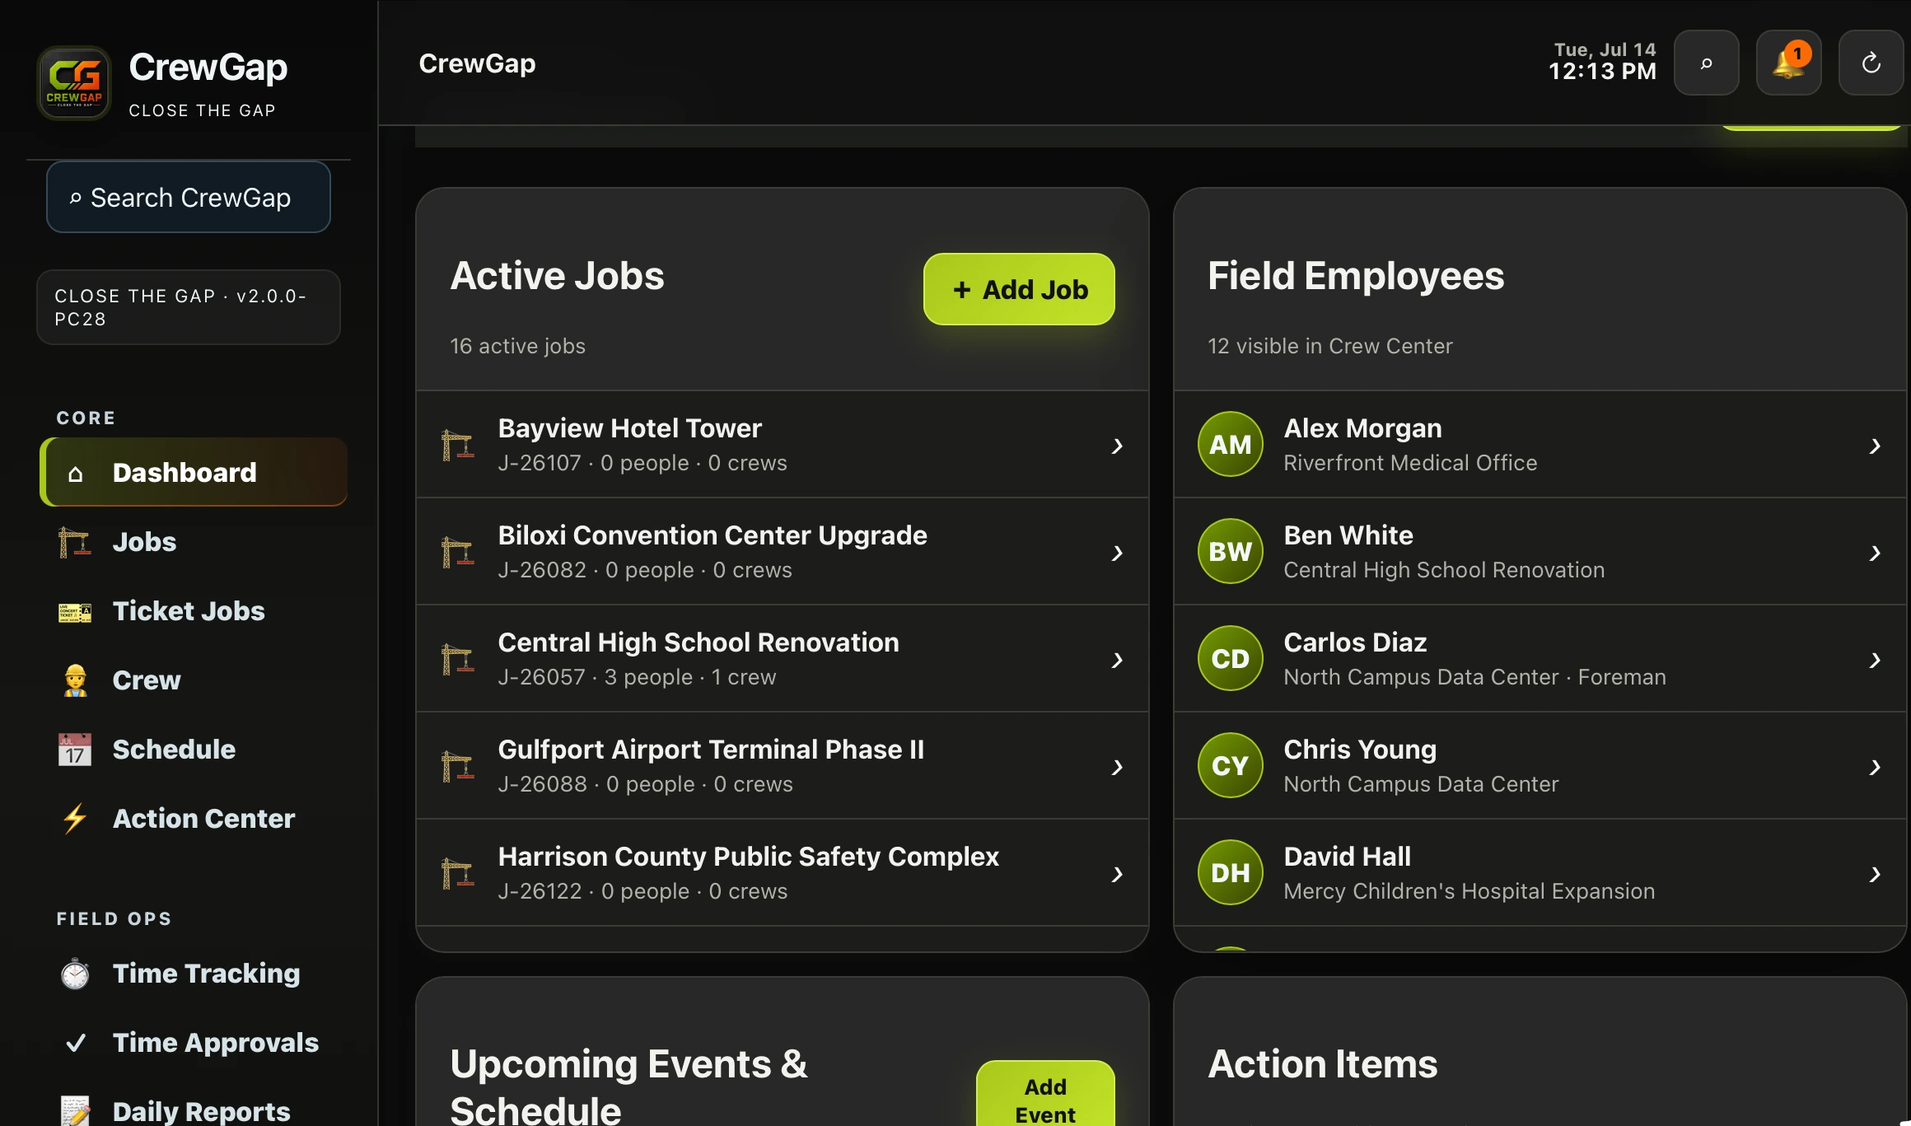Click the Schedule calendar icon

[x=75, y=750]
